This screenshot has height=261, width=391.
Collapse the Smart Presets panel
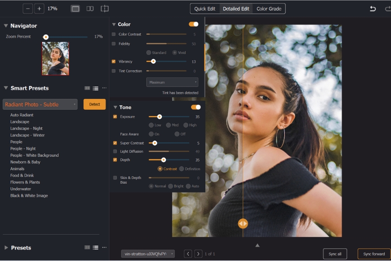(x=6, y=88)
